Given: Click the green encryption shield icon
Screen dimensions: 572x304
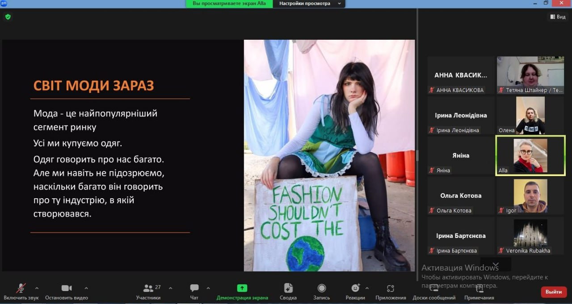Looking at the screenshot, I should tap(8, 17).
